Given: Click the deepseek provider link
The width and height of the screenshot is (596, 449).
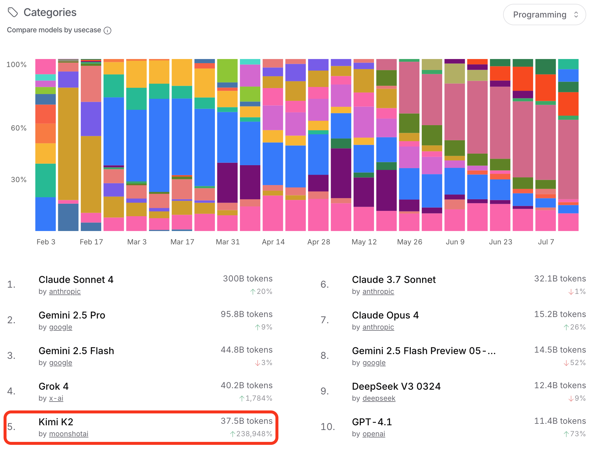Looking at the screenshot, I should click(379, 398).
